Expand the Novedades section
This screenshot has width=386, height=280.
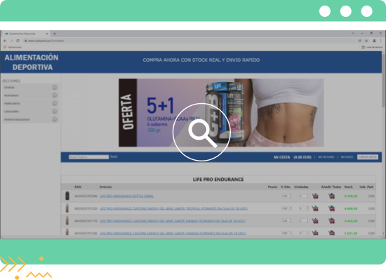pos(55,95)
